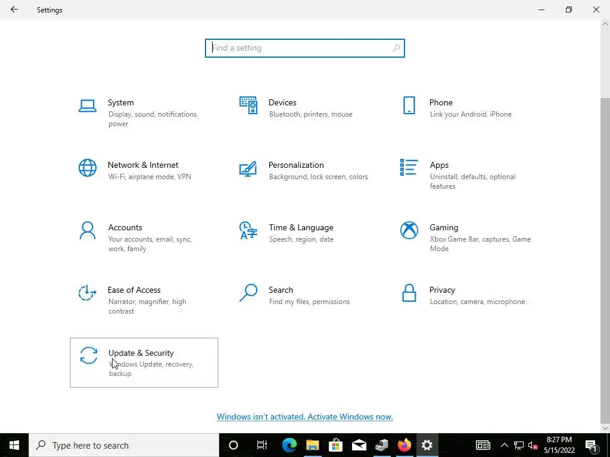Open Accounts person icon
The image size is (610, 457).
[88, 230]
